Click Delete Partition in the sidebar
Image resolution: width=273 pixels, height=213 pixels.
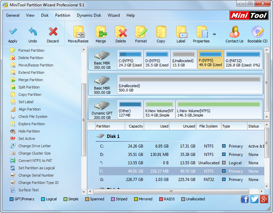(31, 58)
